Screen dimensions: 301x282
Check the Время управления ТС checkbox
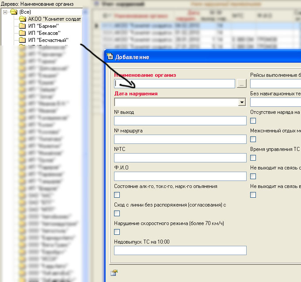tap(253, 158)
